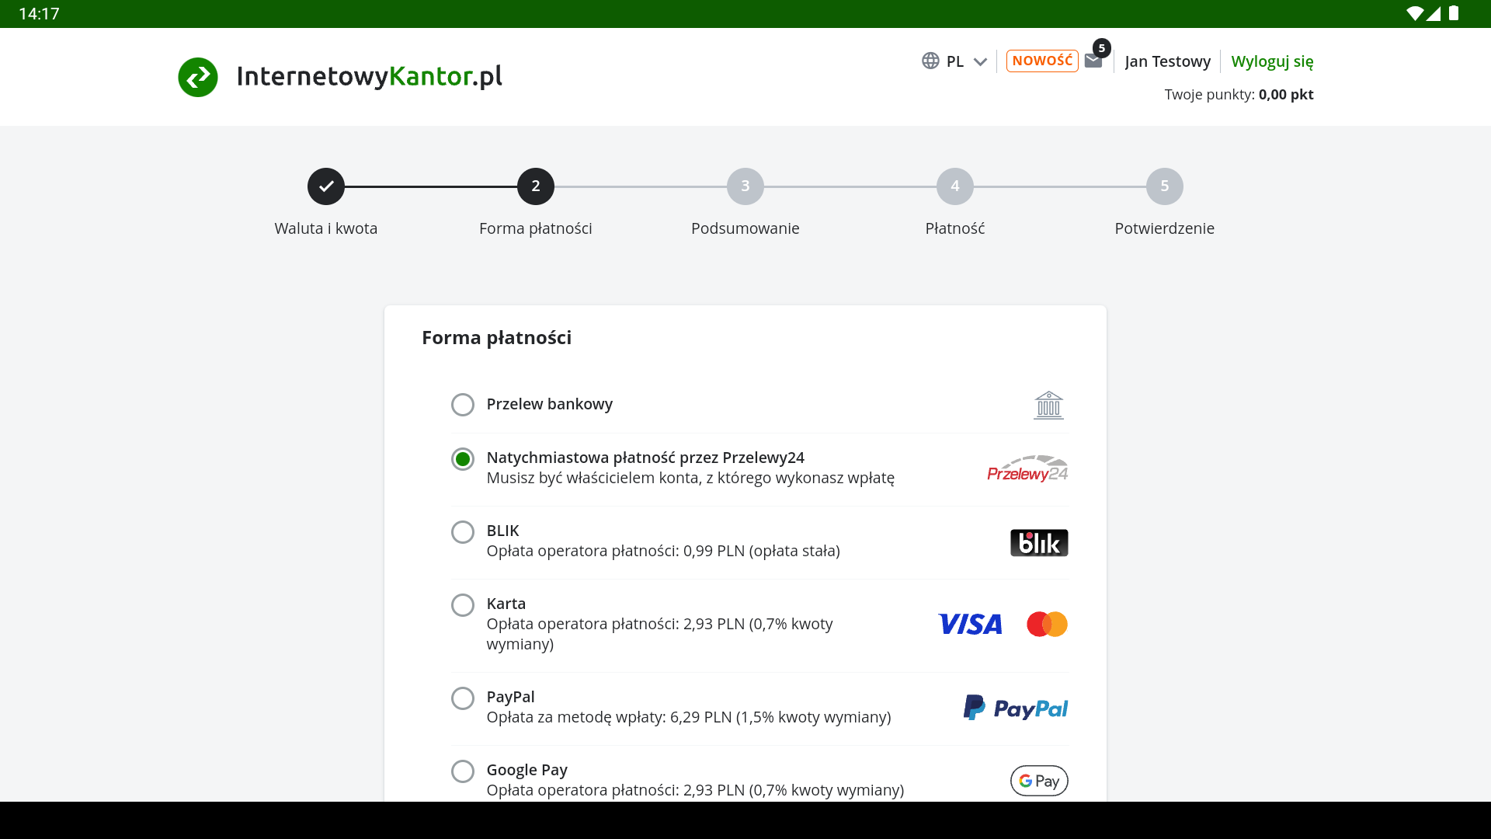This screenshot has width=1491, height=839.
Task: Go back to Waluta i kwota step
Action: click(326, 186)
